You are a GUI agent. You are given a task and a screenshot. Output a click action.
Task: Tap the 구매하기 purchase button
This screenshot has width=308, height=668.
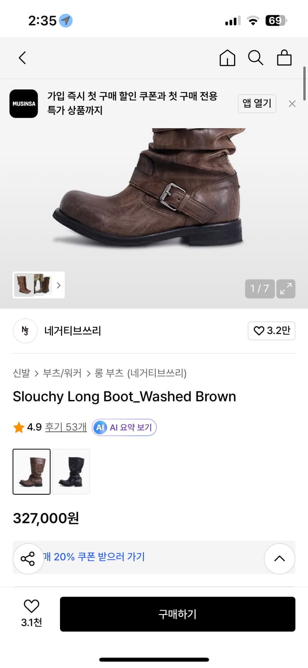tap(177, 614)
